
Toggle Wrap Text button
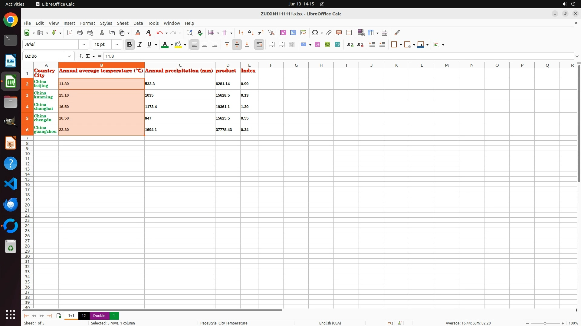[259, 45]
